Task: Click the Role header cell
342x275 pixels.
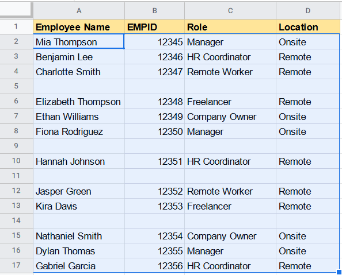Action: click(230, 27)
